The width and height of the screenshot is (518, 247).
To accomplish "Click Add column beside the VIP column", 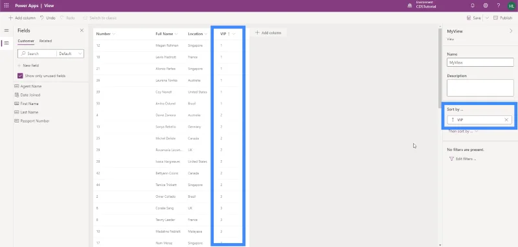I will point(268,32).
